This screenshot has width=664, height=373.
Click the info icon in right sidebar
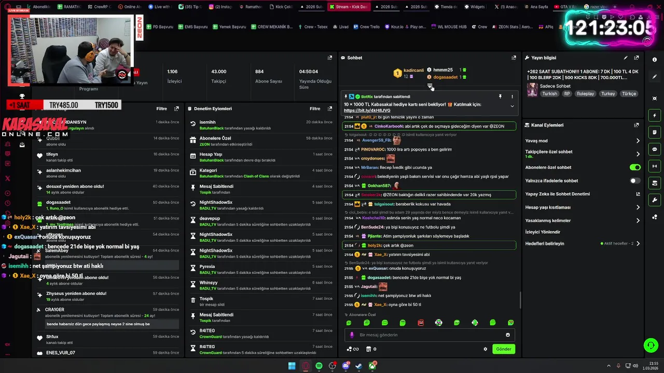pos(655,60)
